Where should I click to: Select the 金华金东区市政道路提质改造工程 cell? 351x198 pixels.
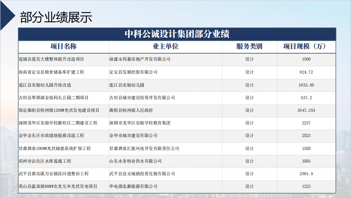coord(51,136)
